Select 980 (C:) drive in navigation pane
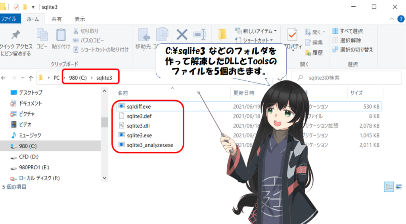Viewport: 406px width, 224px height. 50,146
